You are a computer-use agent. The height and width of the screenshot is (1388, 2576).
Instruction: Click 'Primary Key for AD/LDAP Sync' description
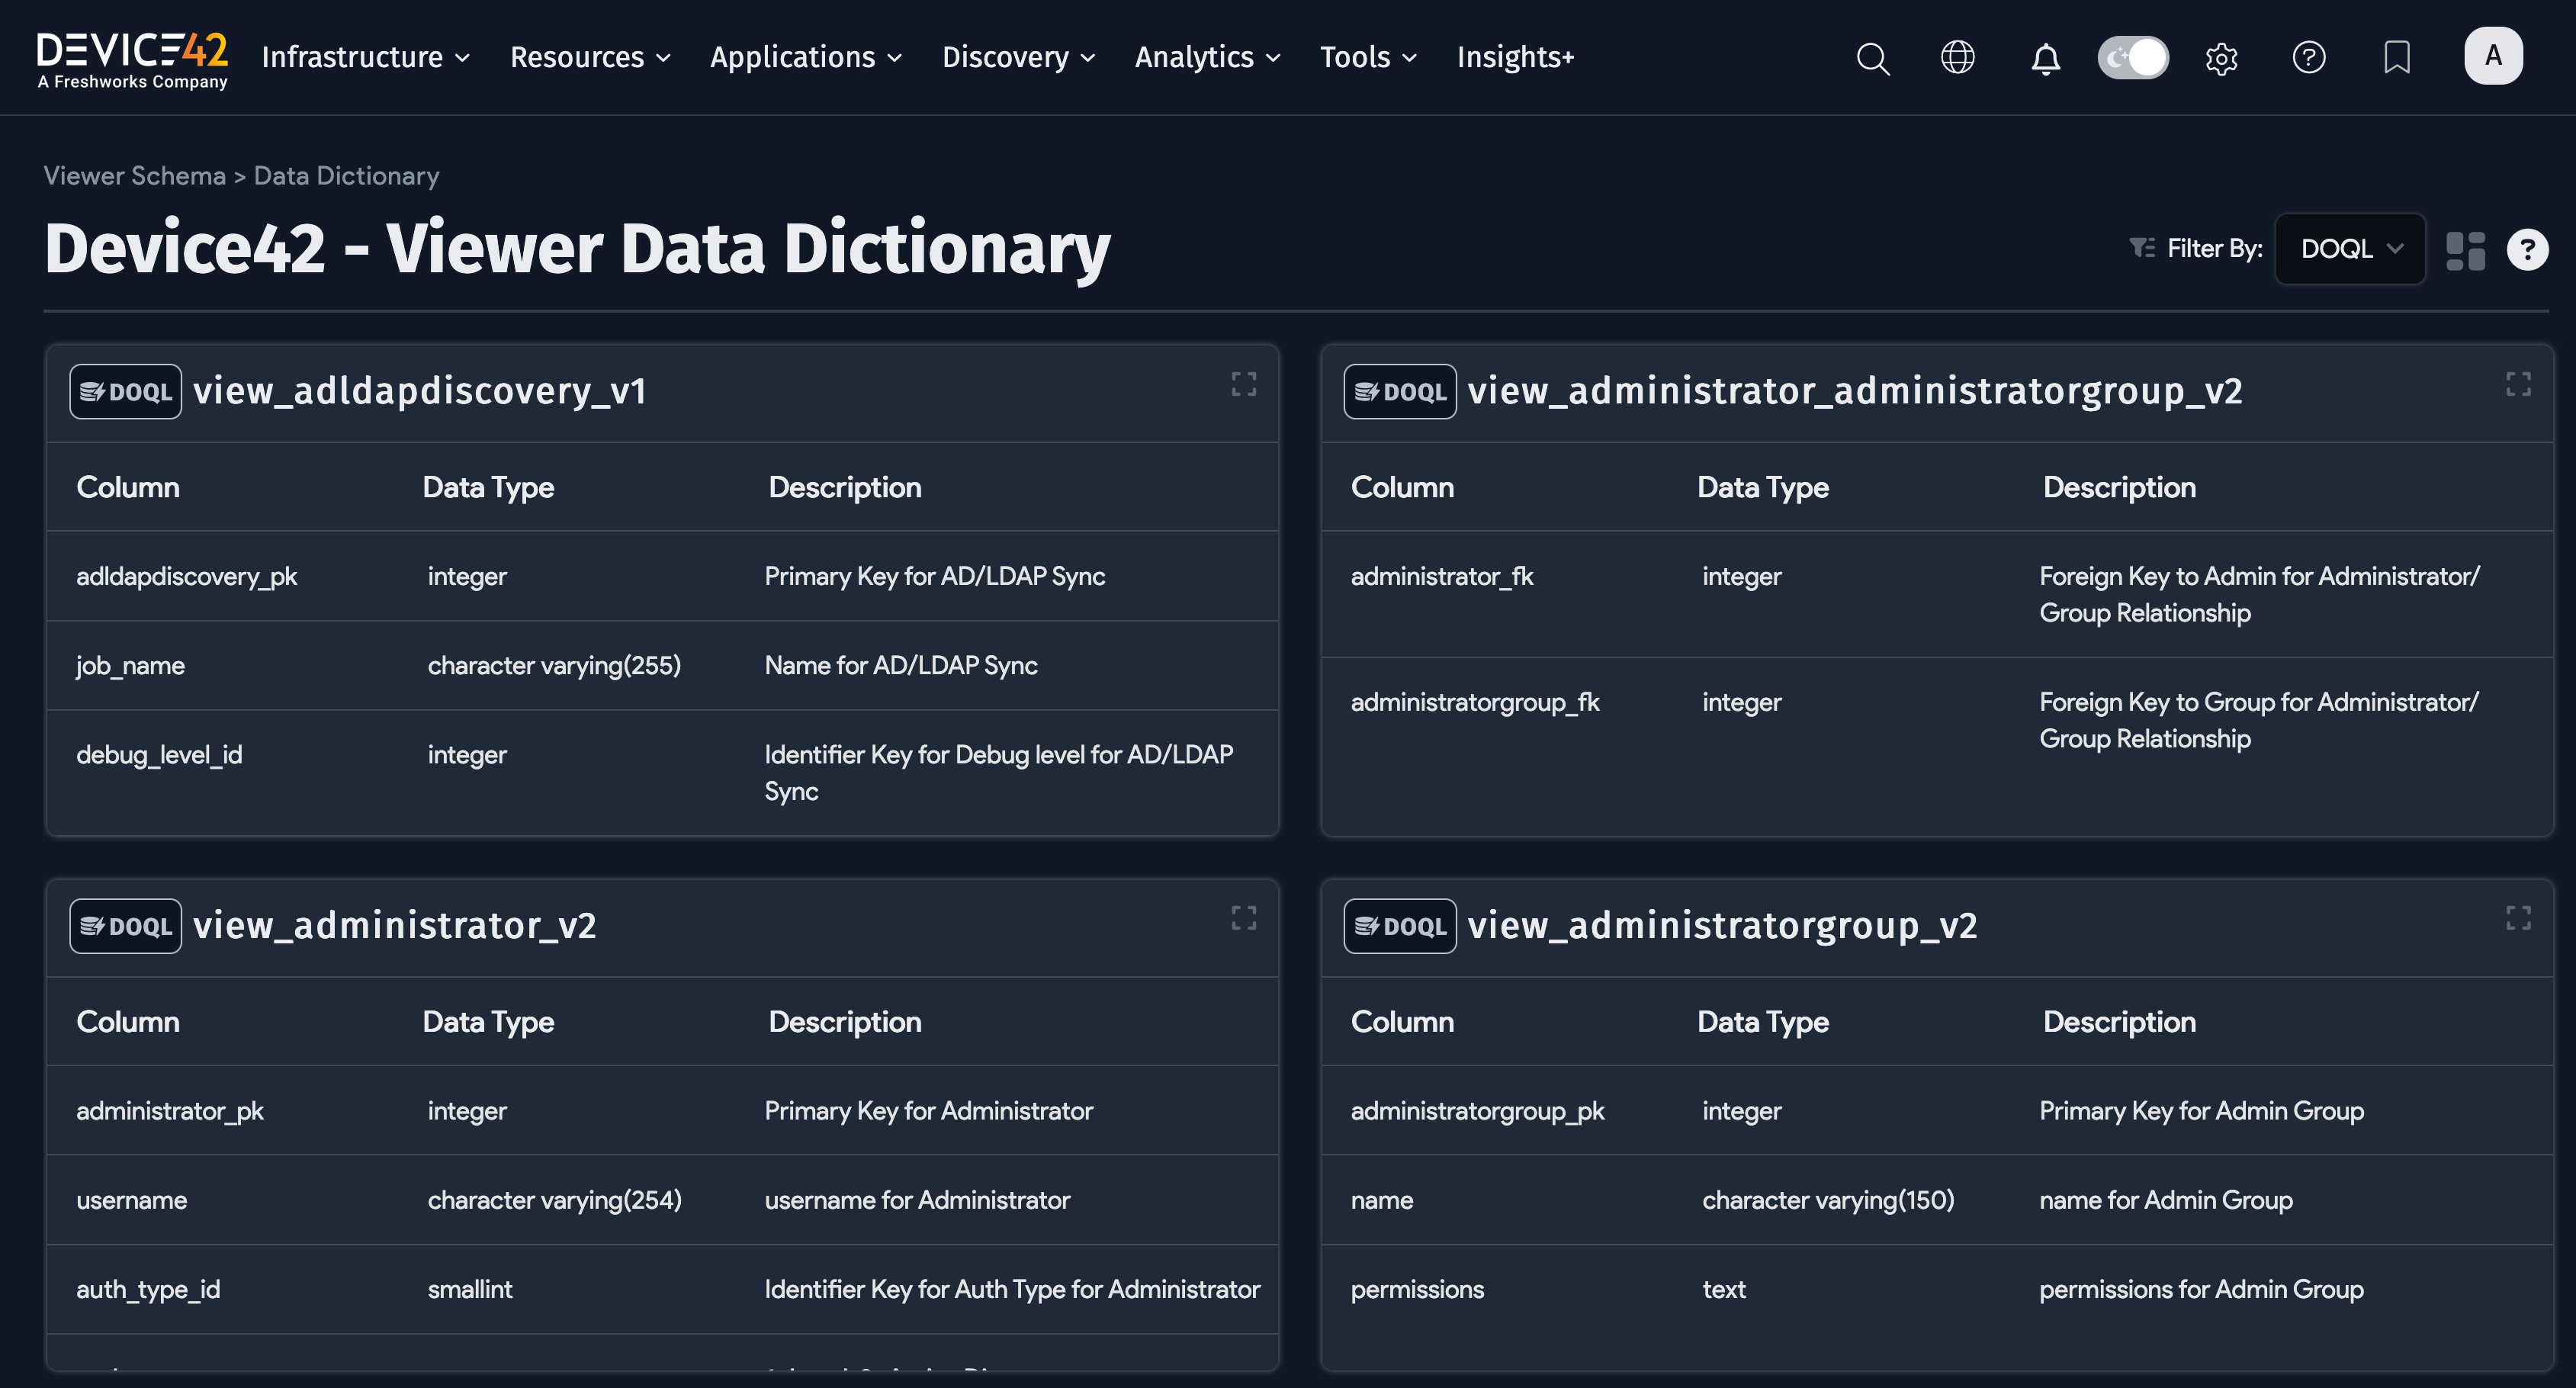point(935,577)
